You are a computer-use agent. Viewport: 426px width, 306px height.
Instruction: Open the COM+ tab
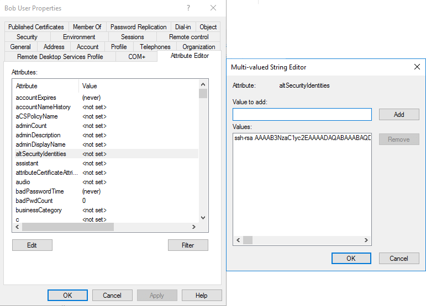point(136,57)
